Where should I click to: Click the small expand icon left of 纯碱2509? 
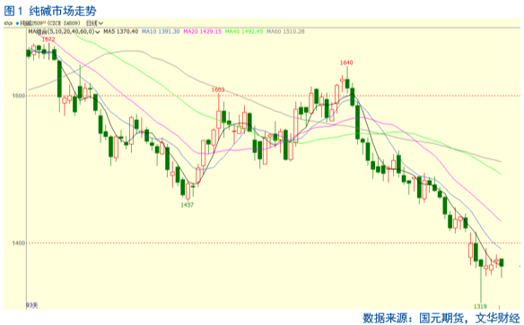tap(8, 23)
